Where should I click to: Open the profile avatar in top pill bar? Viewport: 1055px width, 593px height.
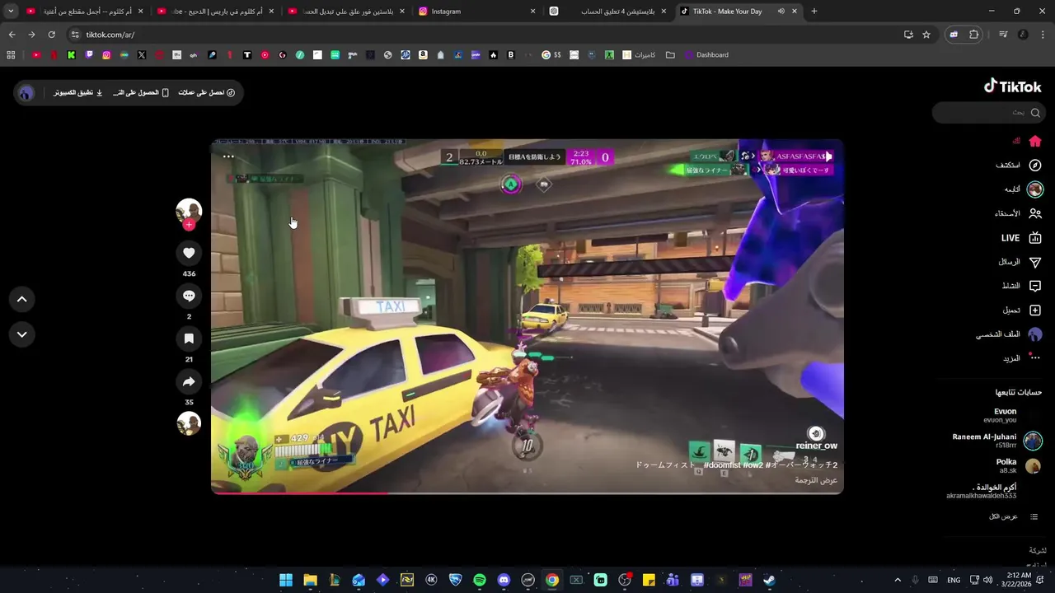pyautogui.click(x=26, y=93)
